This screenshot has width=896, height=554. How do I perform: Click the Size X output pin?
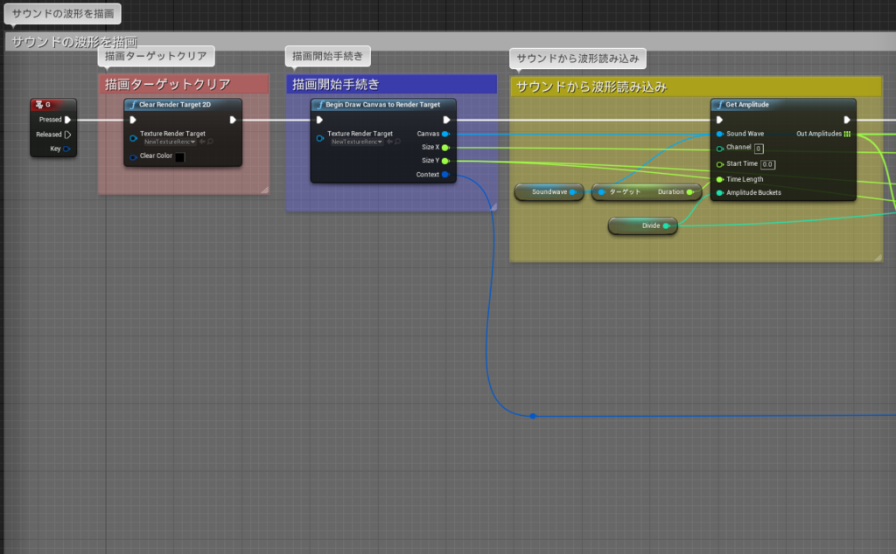[445, 148]
